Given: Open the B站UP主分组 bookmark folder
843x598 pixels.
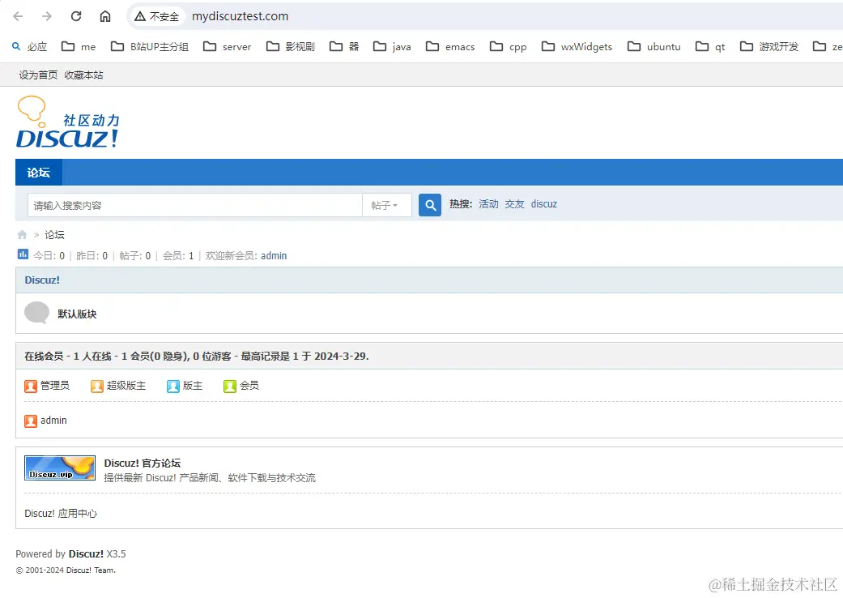Looking at the screenshot, I should tap(150, 47).
